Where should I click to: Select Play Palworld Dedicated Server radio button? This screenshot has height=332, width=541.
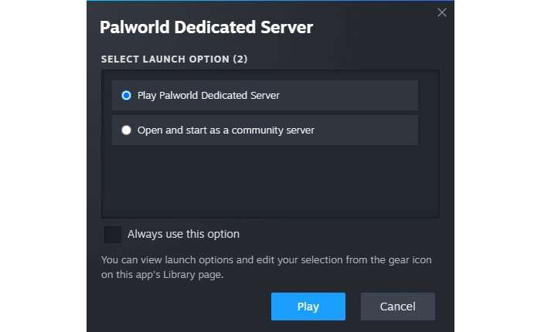tap(127, 96)
